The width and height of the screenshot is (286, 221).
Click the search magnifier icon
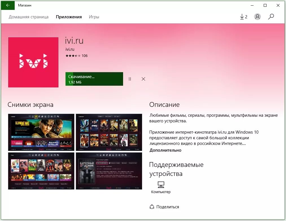point(271,17)
